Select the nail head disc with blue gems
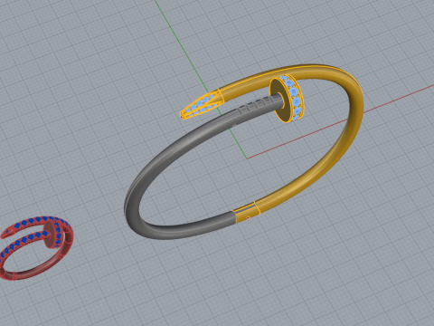Viewport: 434px width, 326px height. 288,100
